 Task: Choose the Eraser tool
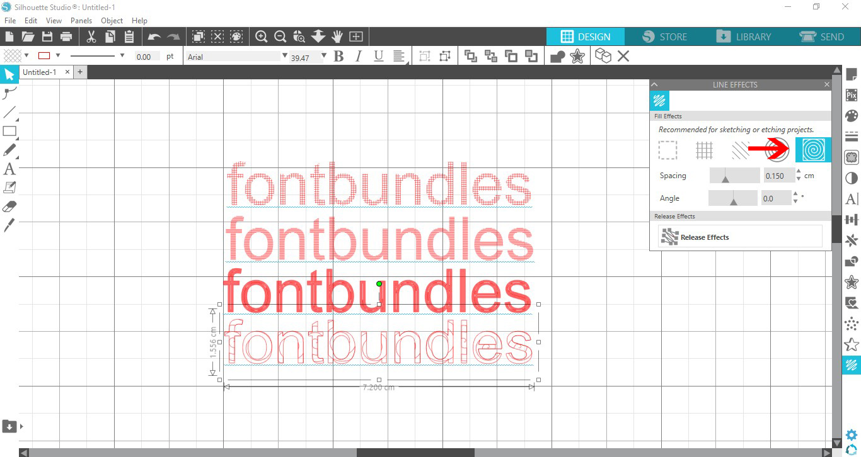(x=9, y=206)
